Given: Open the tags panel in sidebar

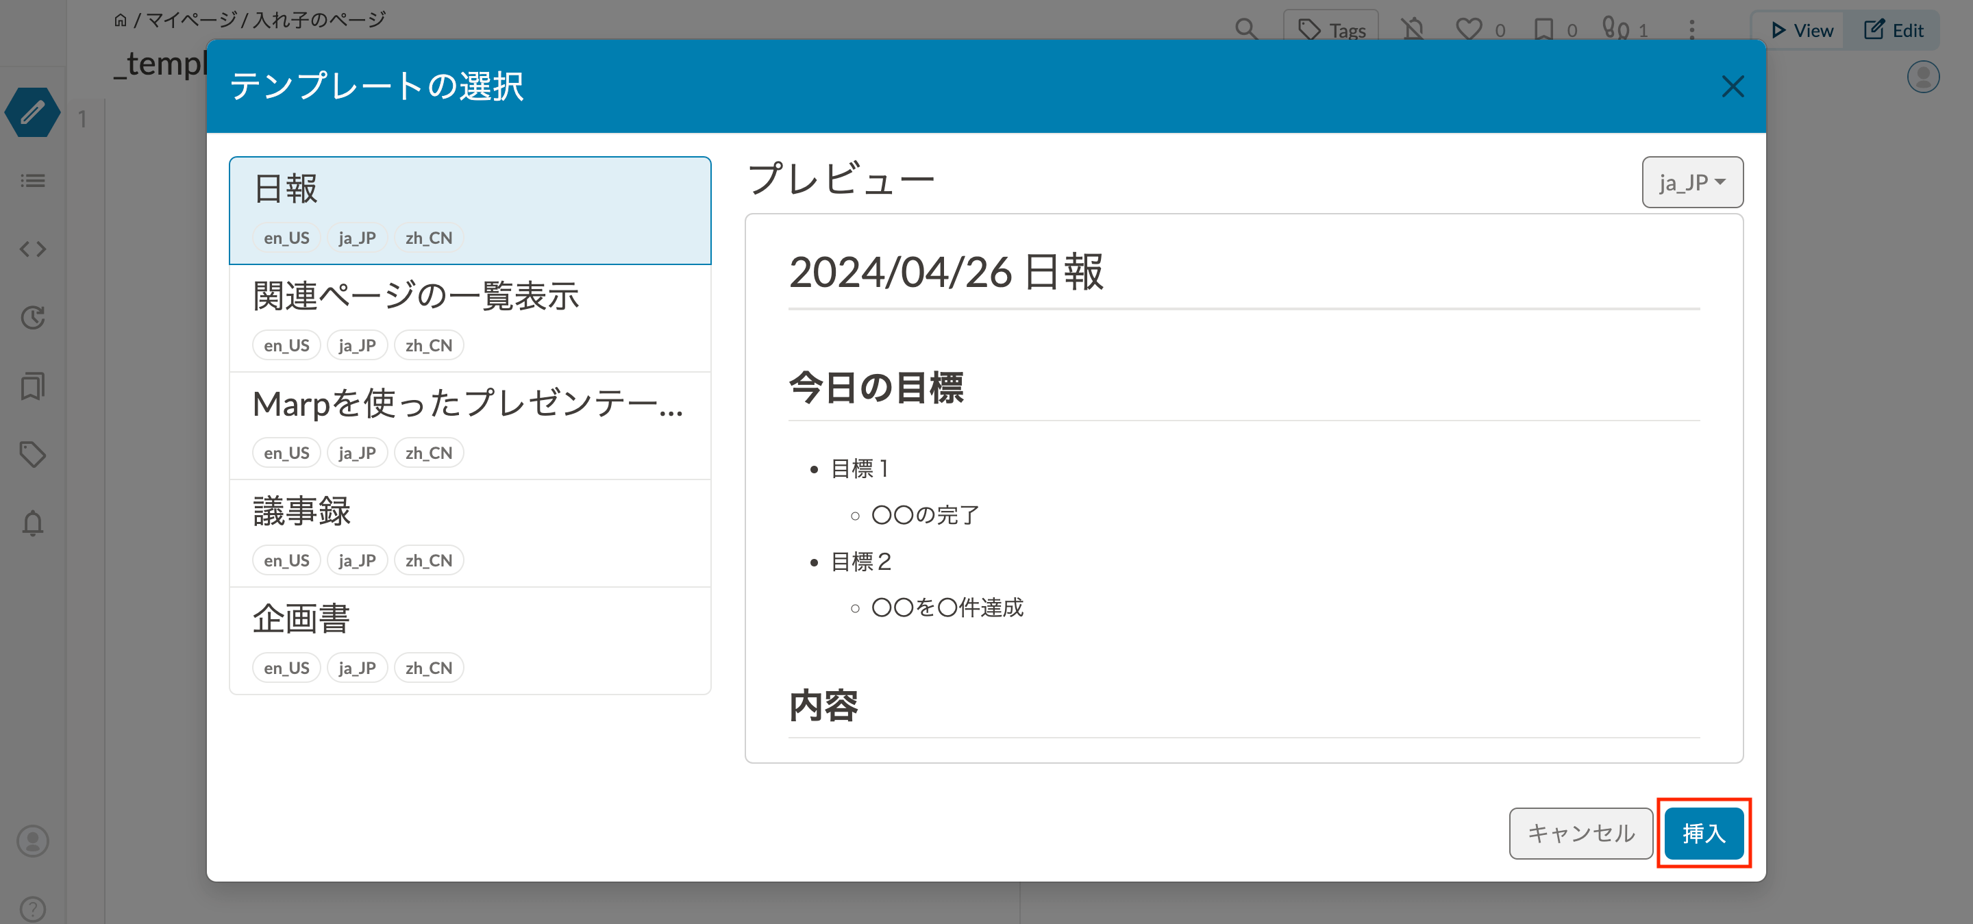Looking at the screenshot, I should pos(32,453).
